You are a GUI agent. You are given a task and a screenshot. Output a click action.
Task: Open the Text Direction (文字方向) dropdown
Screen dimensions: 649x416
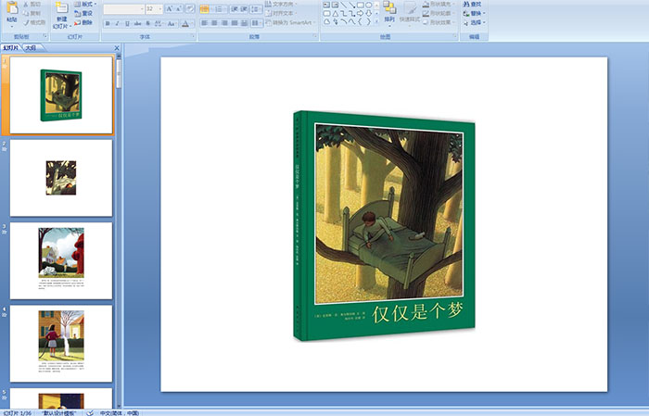(282, 4)
